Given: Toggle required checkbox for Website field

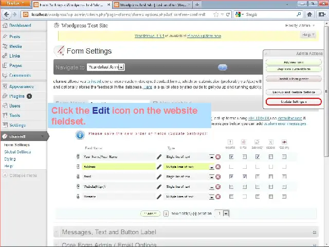Looking at the screenshot, I should click(231, 187).
